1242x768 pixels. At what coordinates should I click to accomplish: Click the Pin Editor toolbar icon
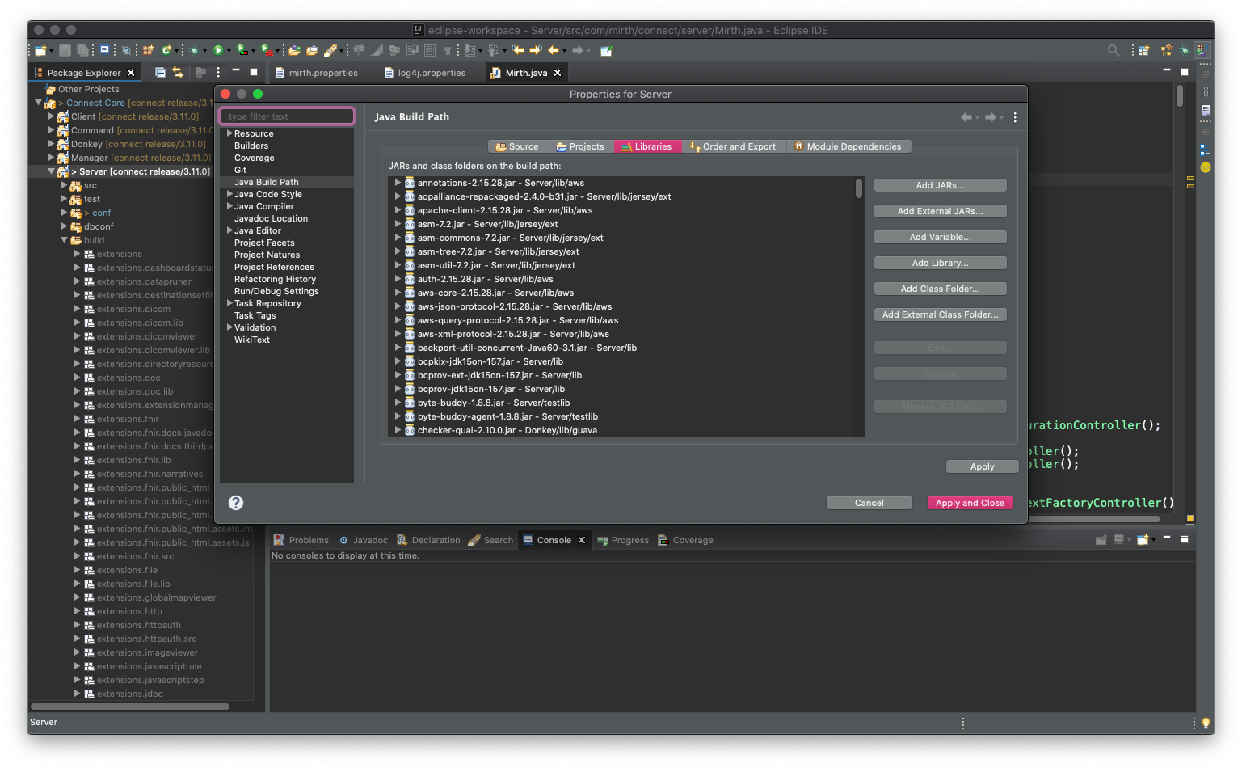point(606,50)
